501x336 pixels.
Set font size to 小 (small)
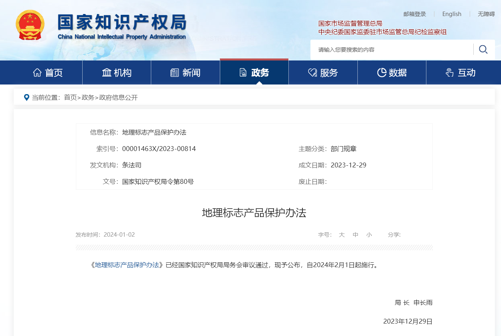coord(369,235)
